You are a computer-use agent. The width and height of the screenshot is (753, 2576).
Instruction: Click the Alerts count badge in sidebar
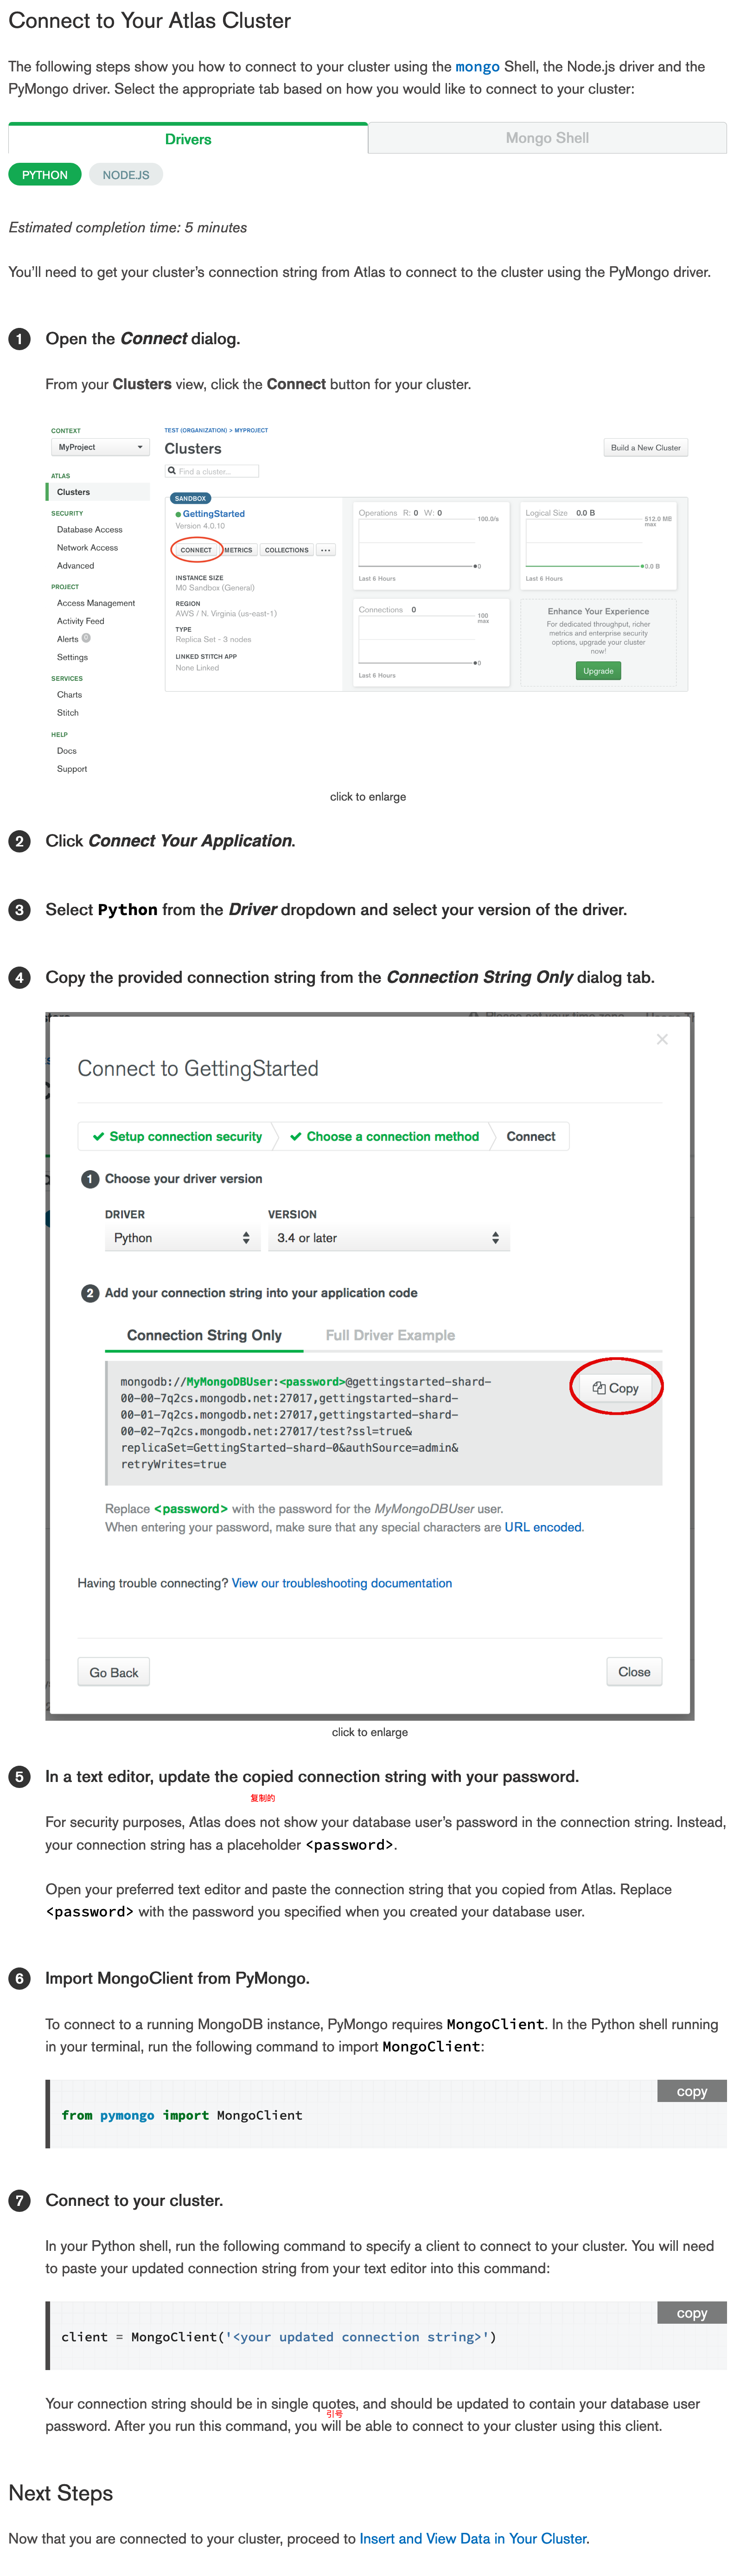click(x=86, y=638)
